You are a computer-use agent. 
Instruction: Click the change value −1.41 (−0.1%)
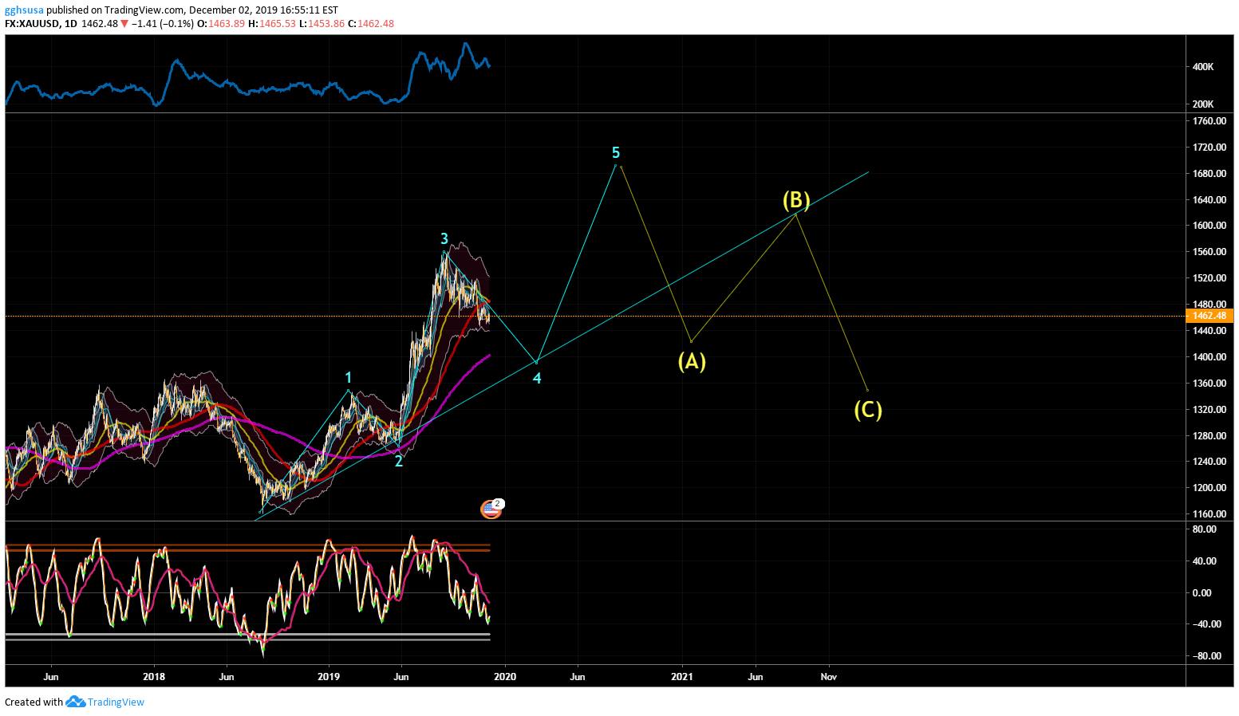(x=163, y=24)
